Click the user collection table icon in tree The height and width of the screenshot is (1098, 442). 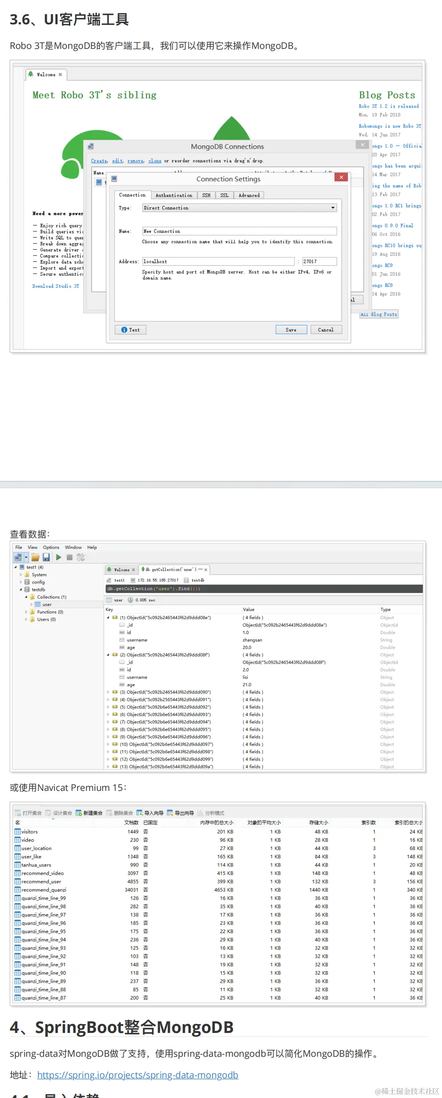[x=38, y=605]
